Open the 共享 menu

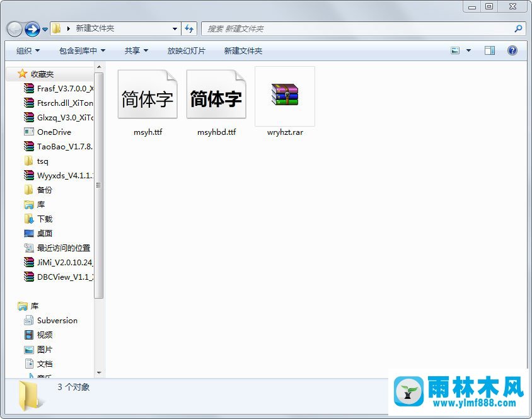[136, 50]
